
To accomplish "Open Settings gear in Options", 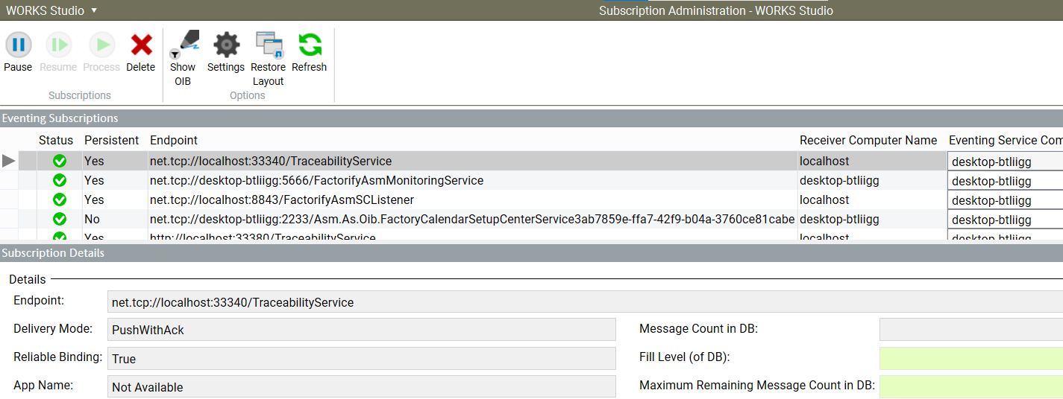I will [226, 45].
